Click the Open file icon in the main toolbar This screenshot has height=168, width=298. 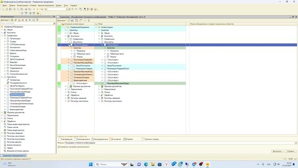point(7,9)
